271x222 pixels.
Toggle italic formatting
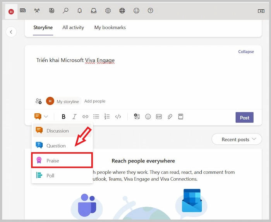tap(74, 117)
